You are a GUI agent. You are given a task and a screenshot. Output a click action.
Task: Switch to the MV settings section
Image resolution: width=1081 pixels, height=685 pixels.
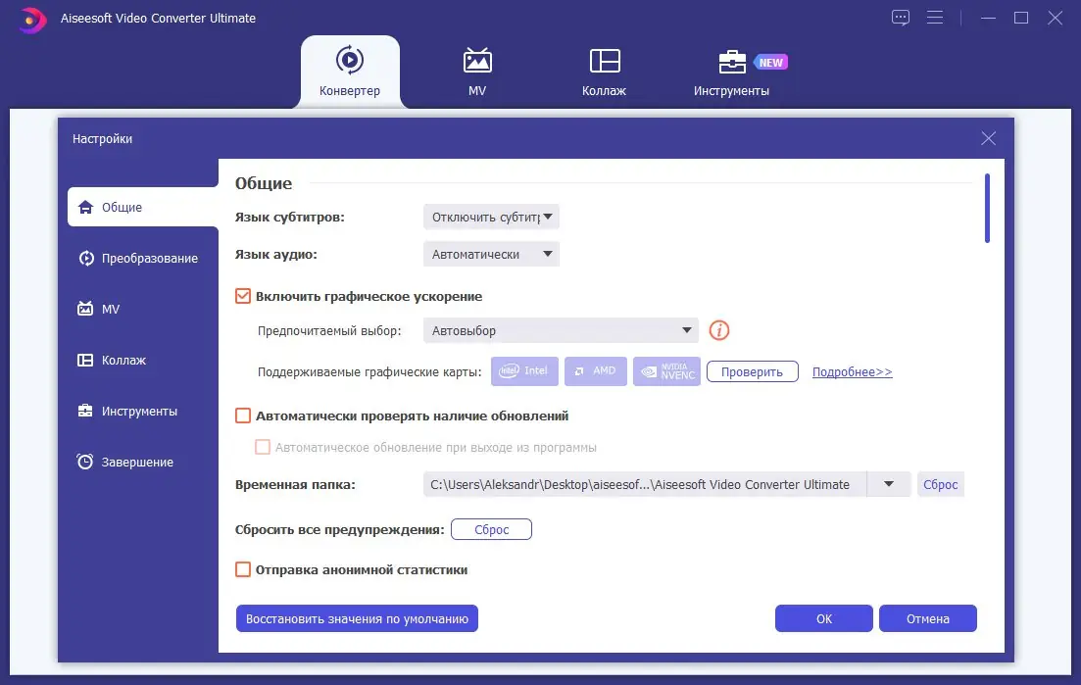click(113, 309)
